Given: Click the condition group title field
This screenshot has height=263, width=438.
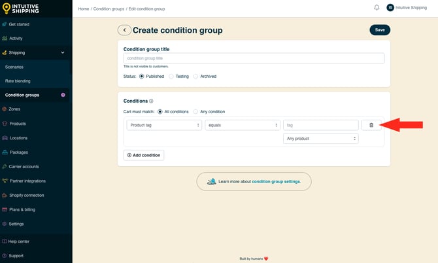Looking at the screenshot, I should [254, 58].
